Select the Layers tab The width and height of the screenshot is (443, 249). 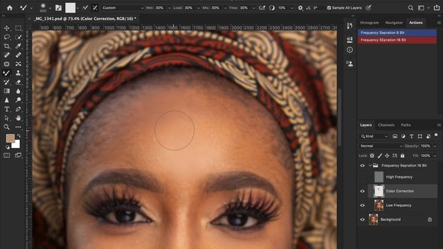(x=366, y=125)
